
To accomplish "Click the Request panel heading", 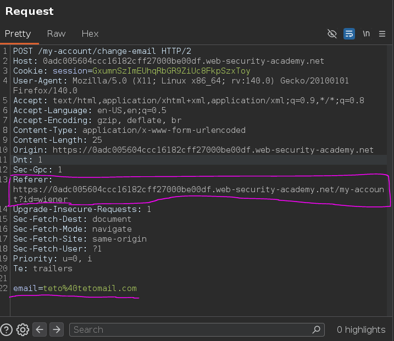I will 30,12.
